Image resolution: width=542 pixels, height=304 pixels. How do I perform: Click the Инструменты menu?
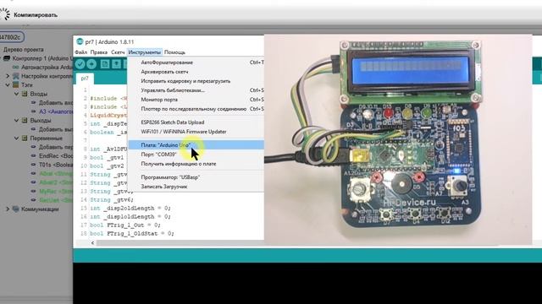(x=145, y=52)
